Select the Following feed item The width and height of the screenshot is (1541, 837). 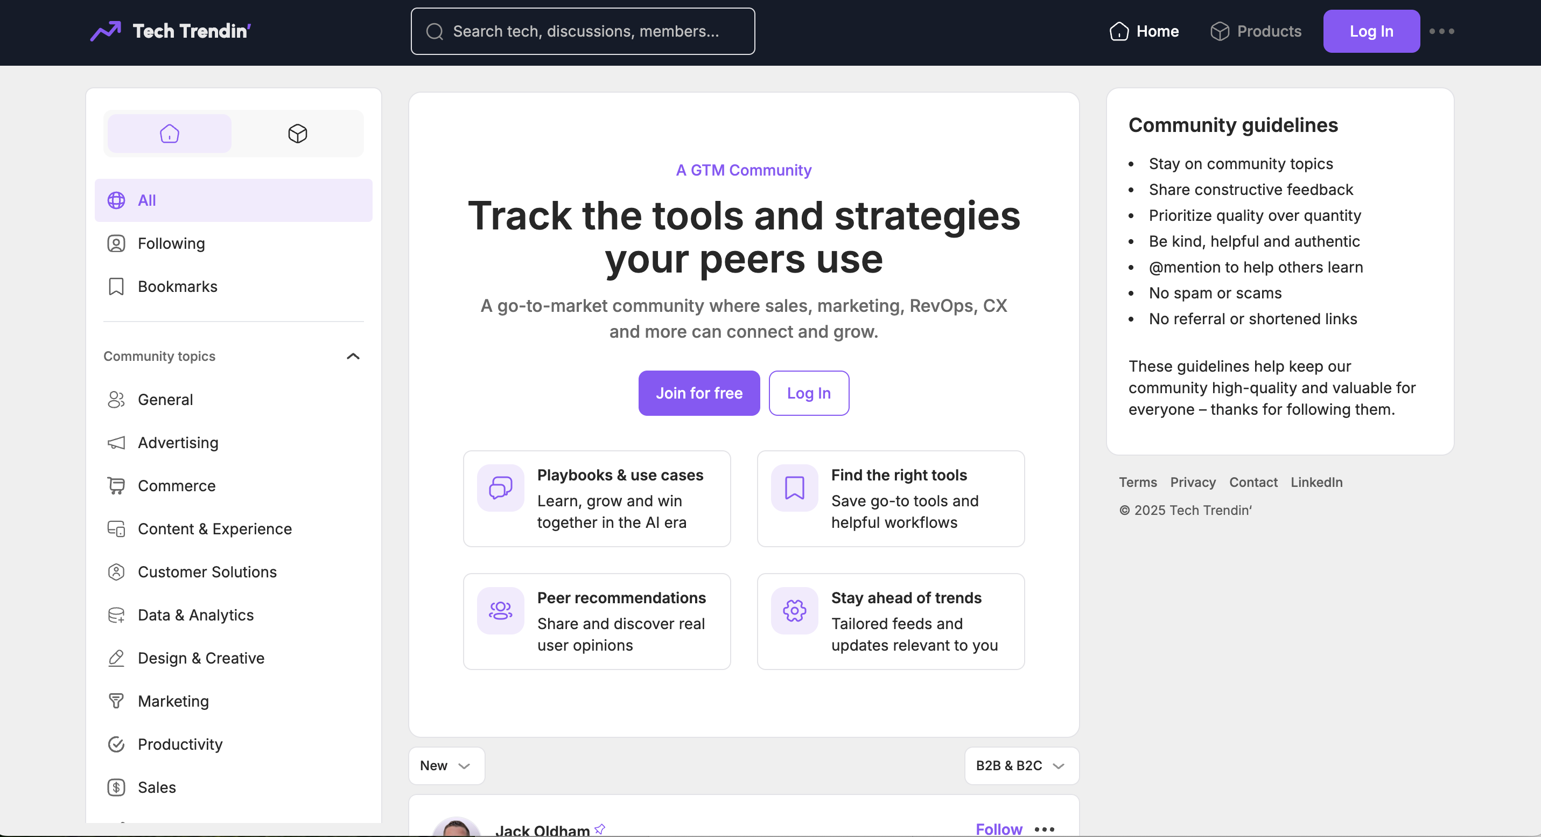tap(171, 243)
